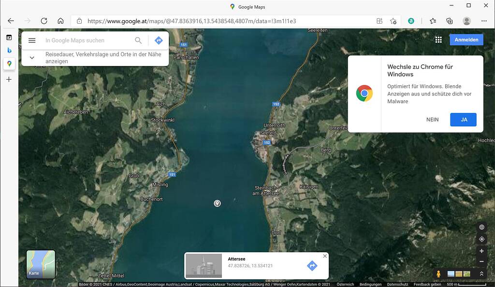Click the show-my-location target icon
This screenshot has height=287, width=495.
(481, 239)
